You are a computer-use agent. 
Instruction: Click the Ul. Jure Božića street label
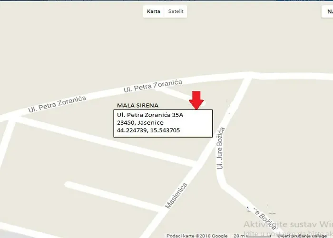pos(221,148)
